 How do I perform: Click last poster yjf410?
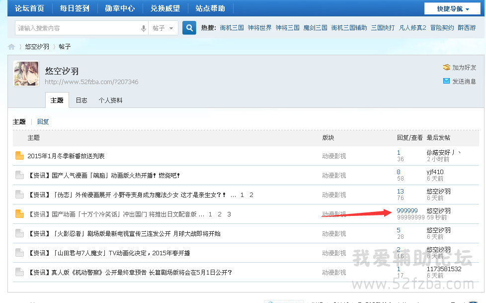(x=435, y=172)
